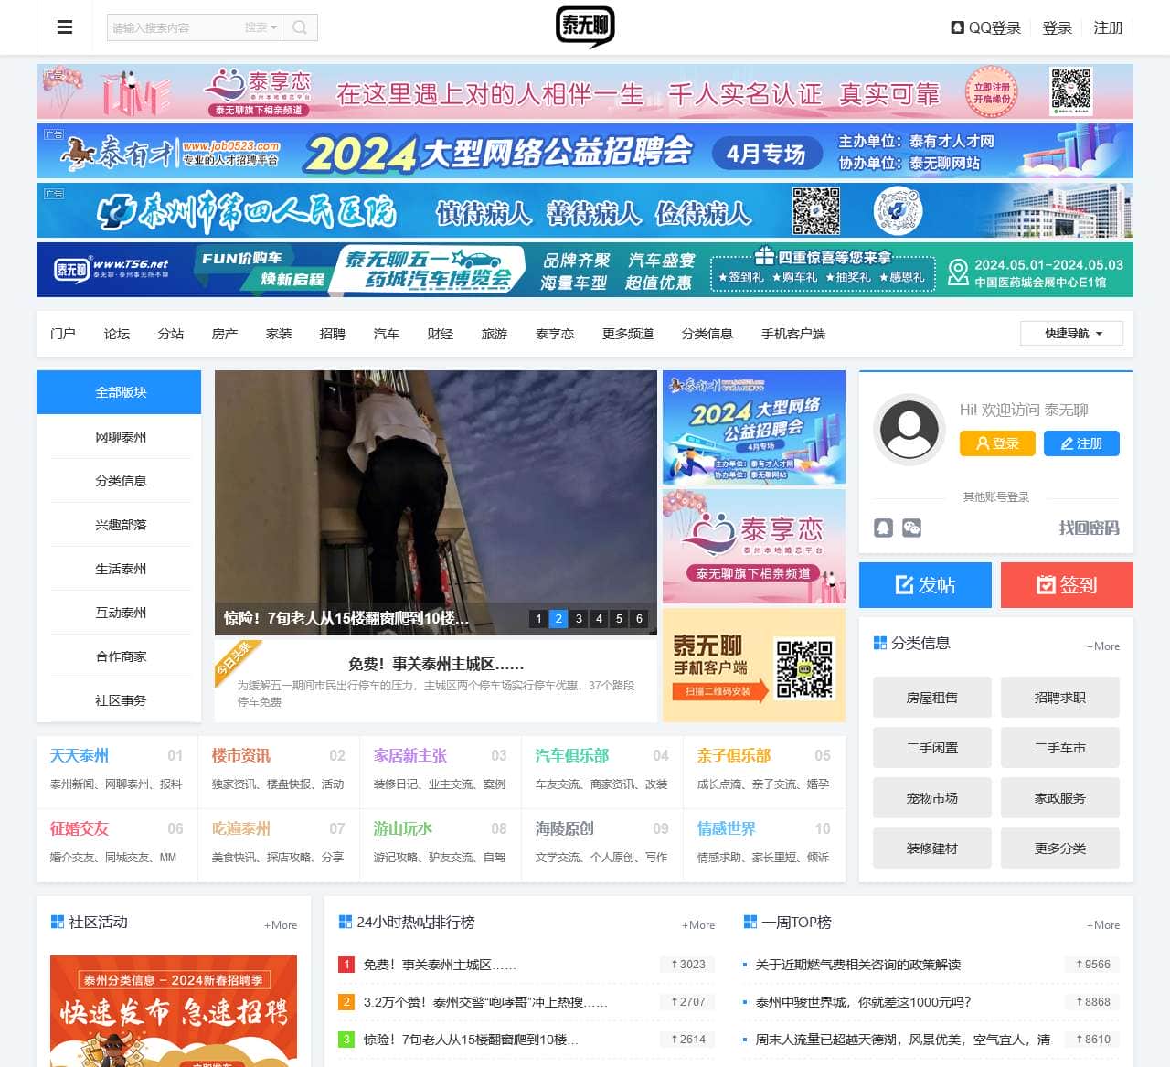Screen dimensions: 1170x1067
Task: Click the 发帖 post button
Action: (x=925, y=585)
